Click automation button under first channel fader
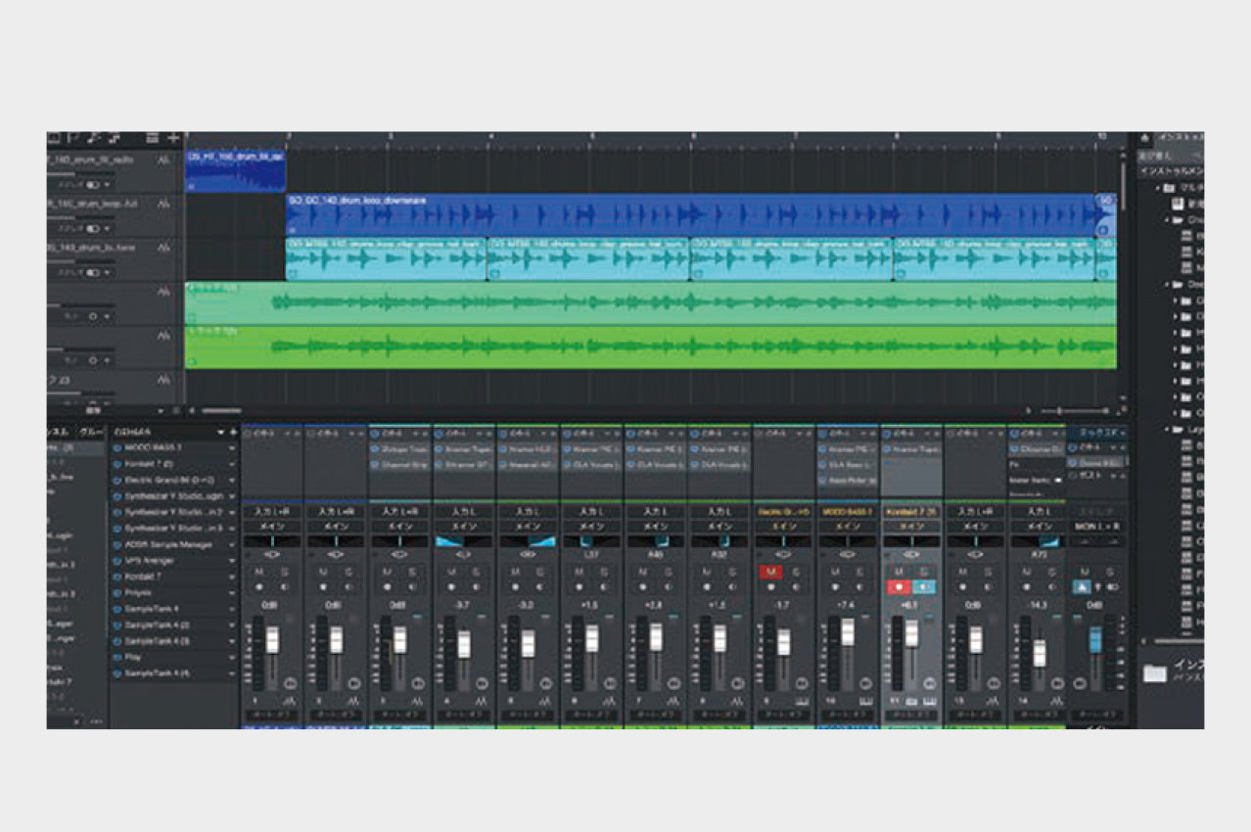The height and width of the screenshot is (832, 1251). tap(272, 716)
